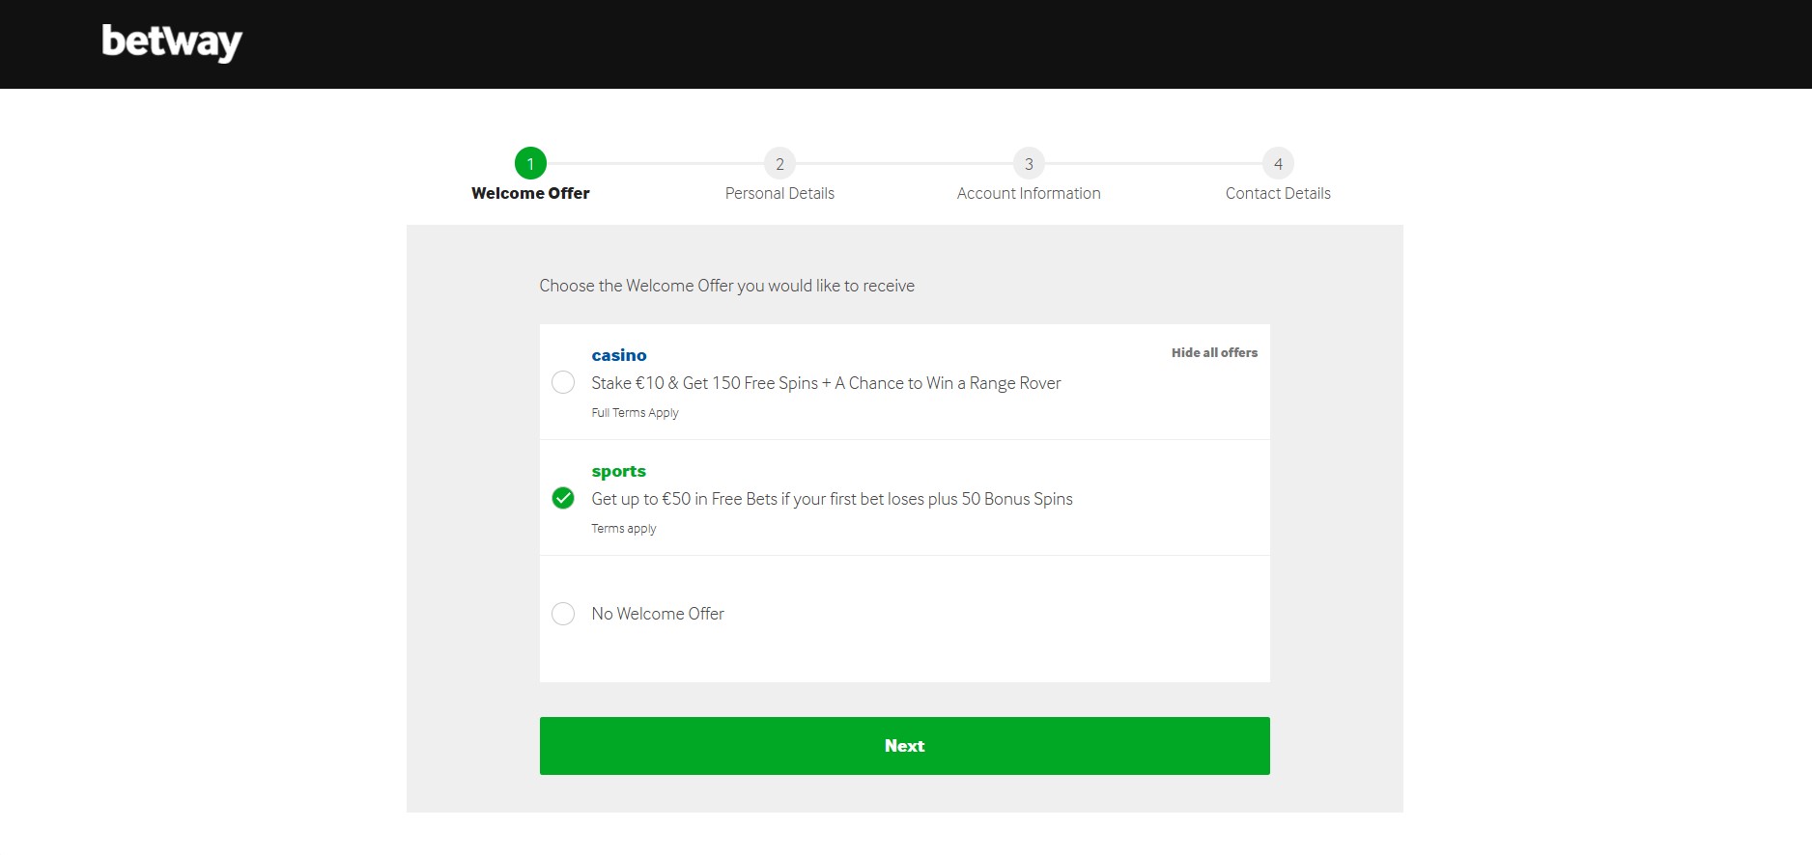Open casino Full Terms Apply link
This screenshot has width=1812, height=855.
pos(635,413)
